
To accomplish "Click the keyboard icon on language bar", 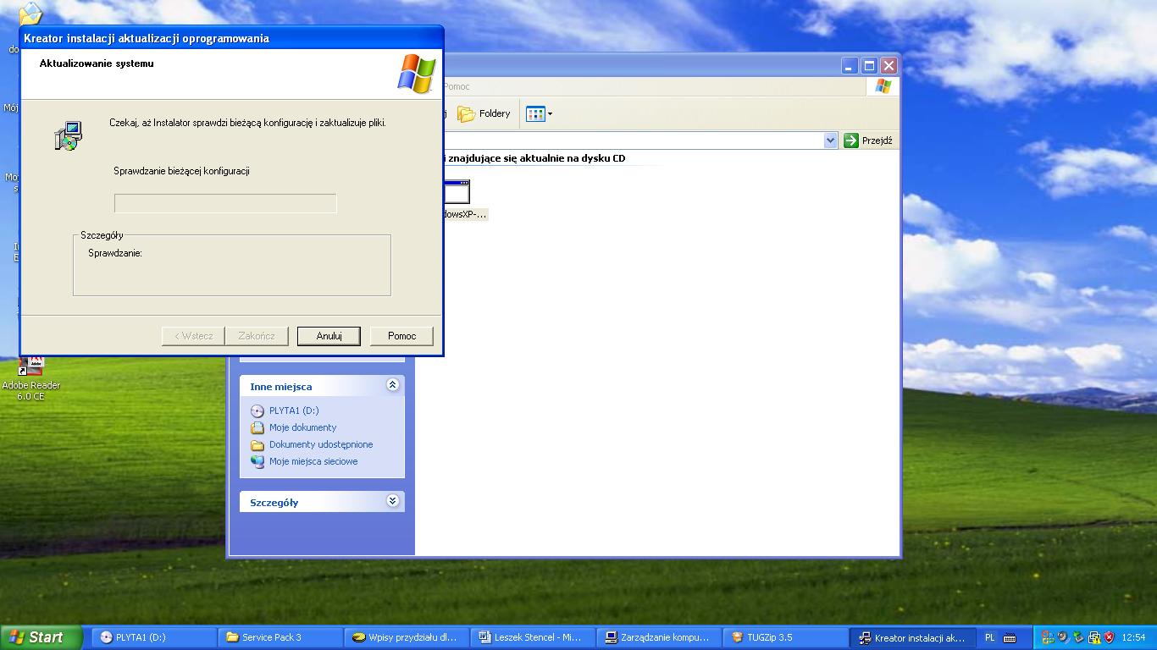I will pos(1010,637).
